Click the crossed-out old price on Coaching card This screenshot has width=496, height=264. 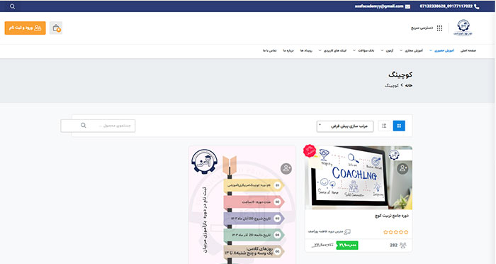pos(322,245)
